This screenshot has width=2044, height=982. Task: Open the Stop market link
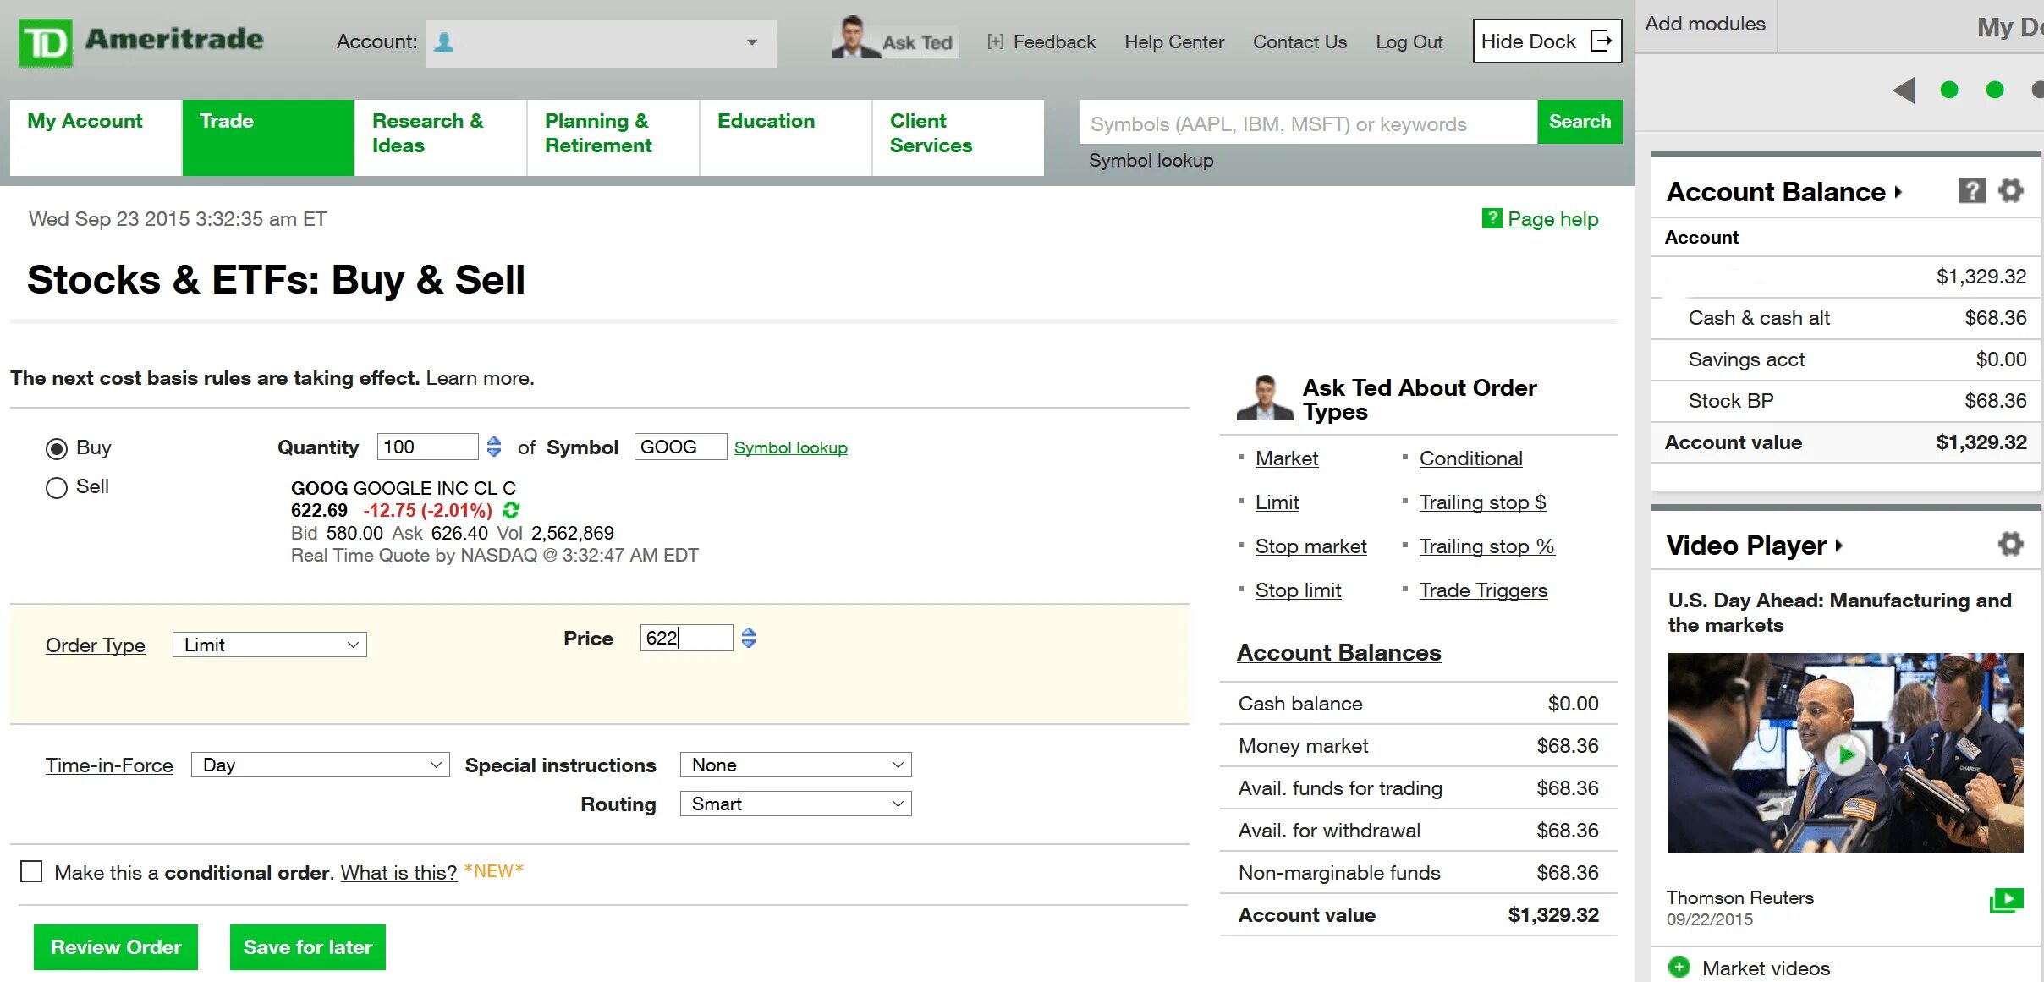1310,546
